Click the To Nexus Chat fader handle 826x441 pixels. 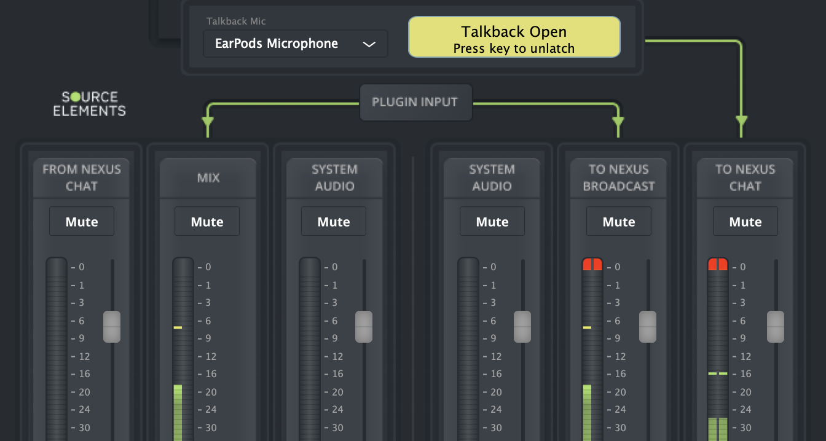[776, 326]
